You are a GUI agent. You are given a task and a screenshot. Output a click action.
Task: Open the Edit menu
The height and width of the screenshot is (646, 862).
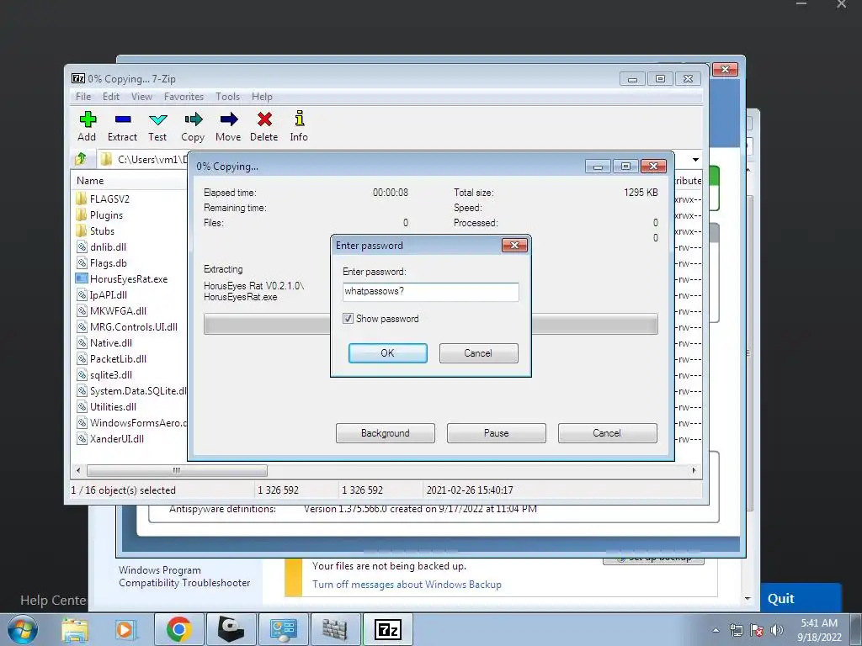pyautogui.click(x=111, y=97)
